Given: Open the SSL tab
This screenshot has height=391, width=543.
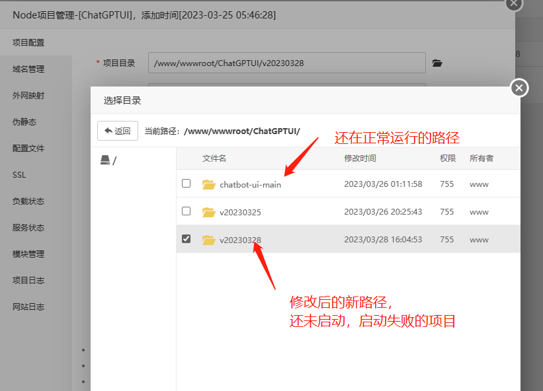Looking at the screenshot, I should pyautogui.click(x=19, y=174).
